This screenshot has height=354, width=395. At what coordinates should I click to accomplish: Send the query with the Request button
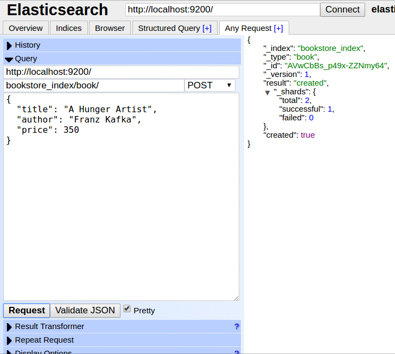pyautogui.click(x=27, y=311)
